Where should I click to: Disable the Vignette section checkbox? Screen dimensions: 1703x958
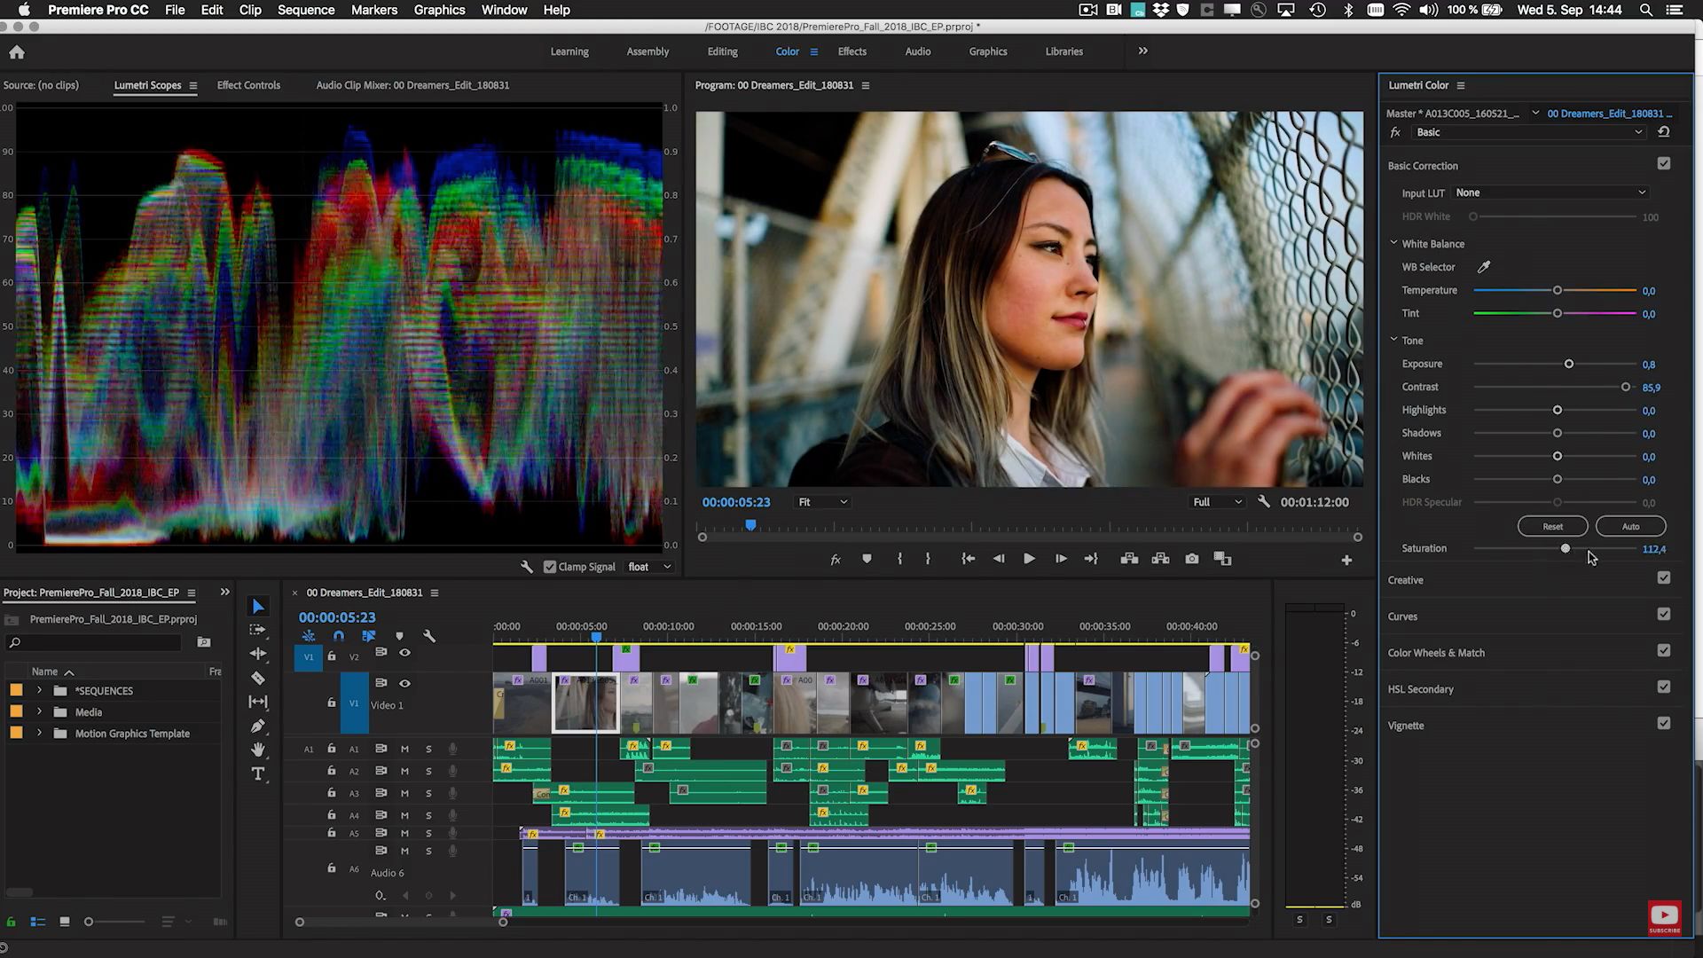pos(1664,724)
